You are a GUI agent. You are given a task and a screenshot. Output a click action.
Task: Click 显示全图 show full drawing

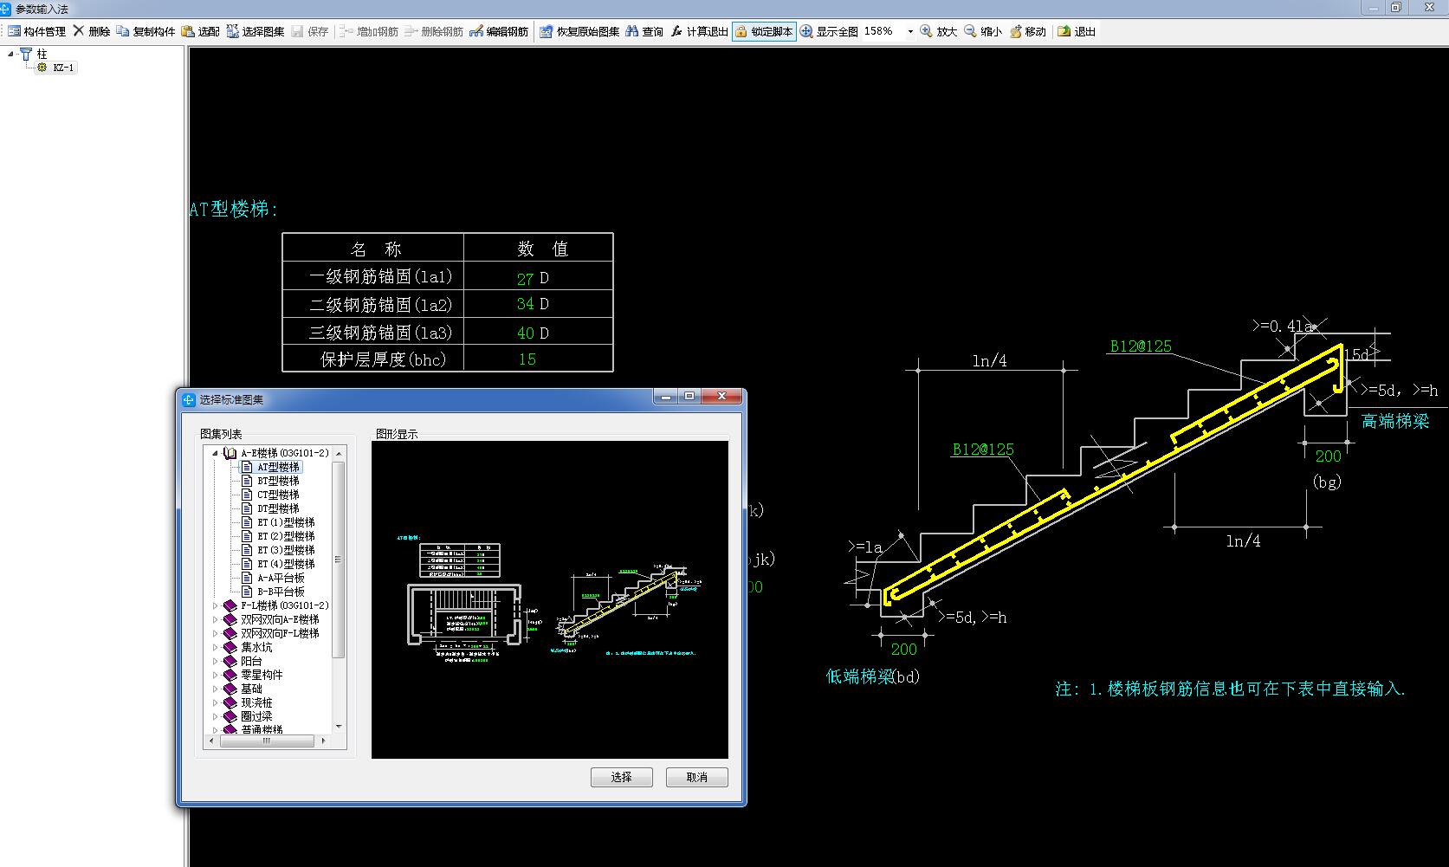tap(829, 31)
